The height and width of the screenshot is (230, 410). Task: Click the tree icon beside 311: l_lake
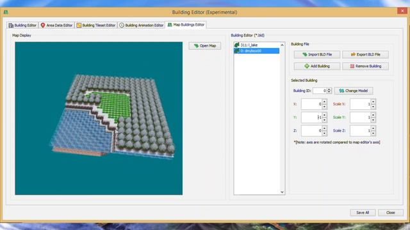tap(236, 45)
